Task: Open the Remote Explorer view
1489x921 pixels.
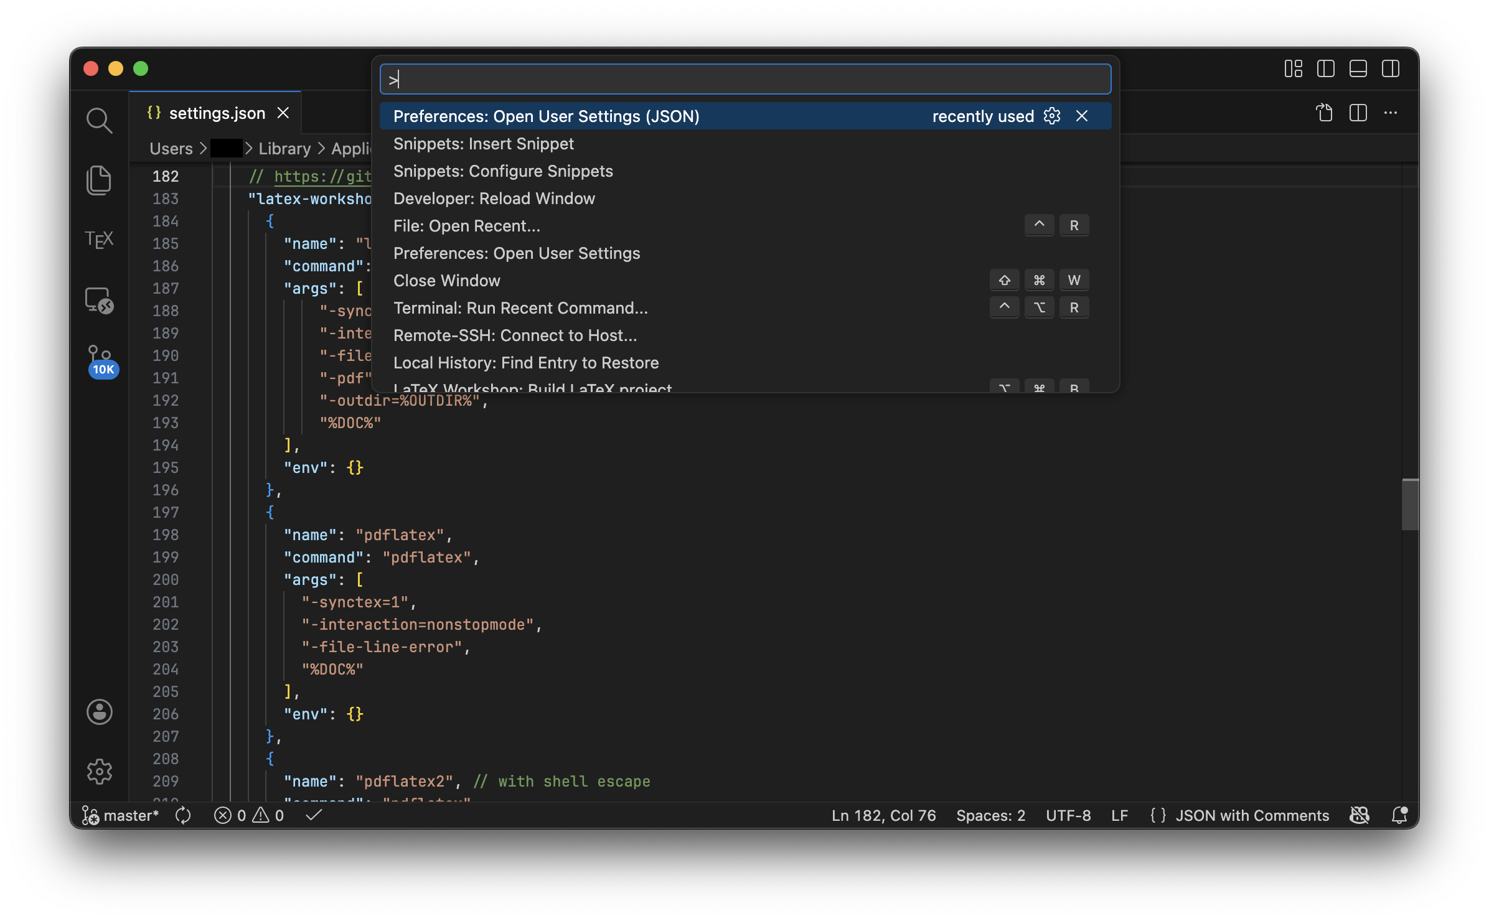Action: tap(99, 301)
